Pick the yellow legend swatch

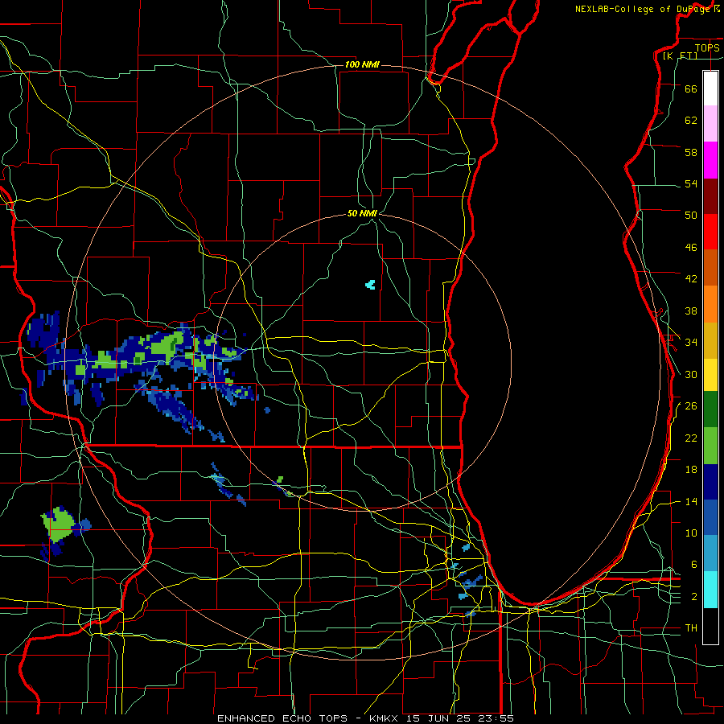pos(710,375)
